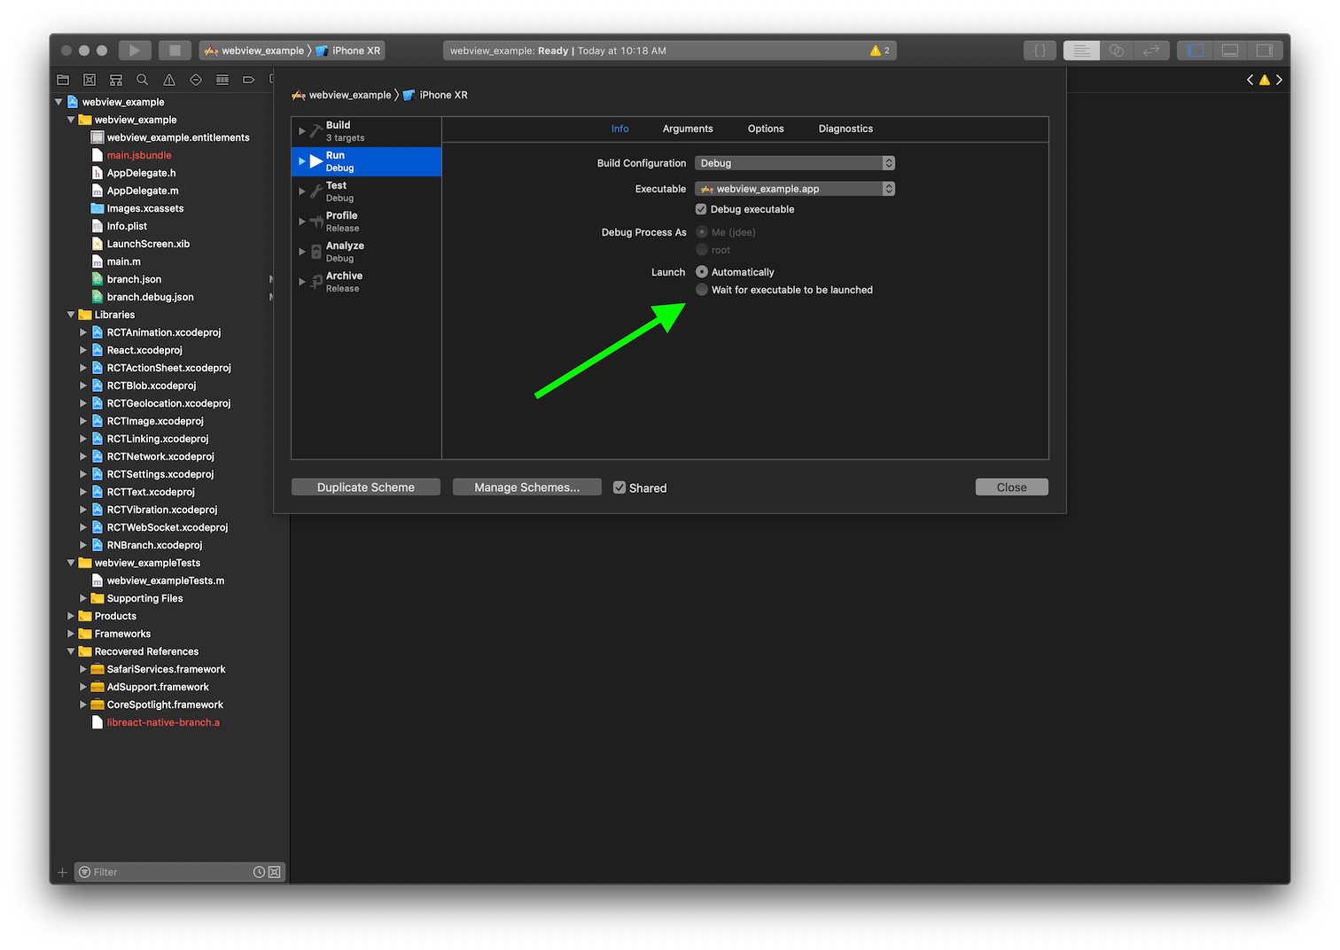The width and height of the screenshot is (1340, 950).
Task: Toggle the Debug executable checkbox
Action: click(x=701, y=209)
